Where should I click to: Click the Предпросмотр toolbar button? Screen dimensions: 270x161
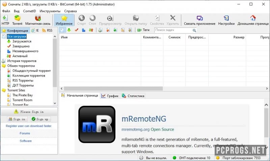(x=110, y=20)
